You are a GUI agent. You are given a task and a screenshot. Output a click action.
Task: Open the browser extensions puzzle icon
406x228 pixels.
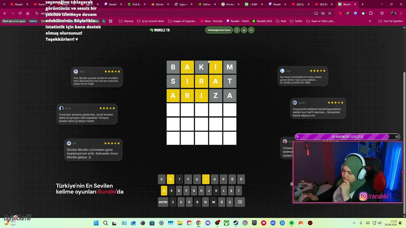click(371, 13)
